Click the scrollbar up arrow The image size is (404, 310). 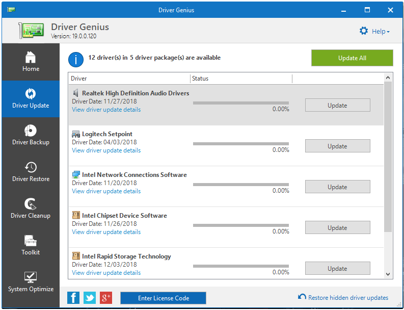[388, 77]
